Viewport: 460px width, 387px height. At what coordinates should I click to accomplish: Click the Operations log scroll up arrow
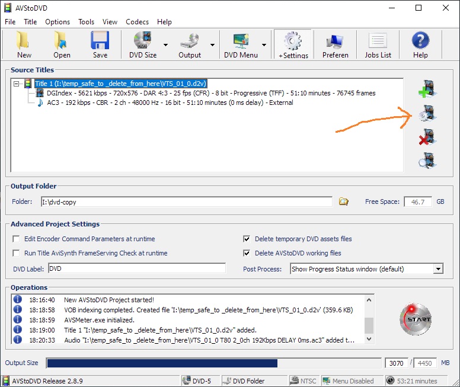point(369,300)
